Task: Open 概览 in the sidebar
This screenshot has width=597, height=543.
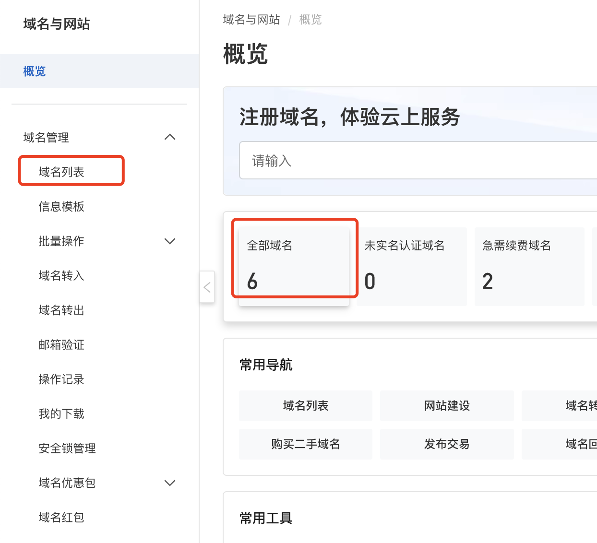Action: pyautogui.click(x=35, y=71)
